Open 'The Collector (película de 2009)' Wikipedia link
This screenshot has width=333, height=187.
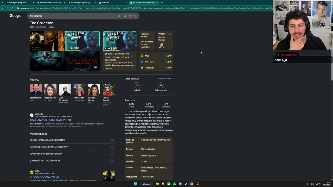(x=50, y=120)
